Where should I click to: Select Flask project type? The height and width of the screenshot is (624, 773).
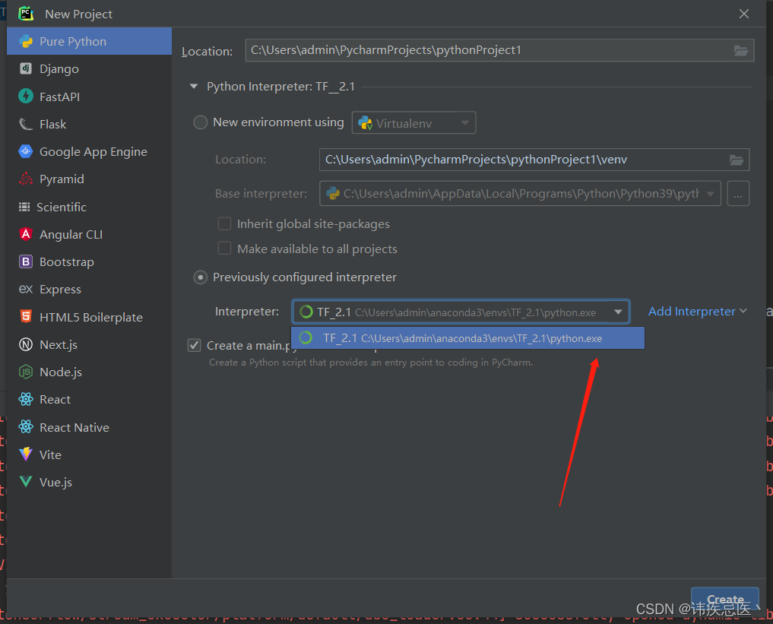click(89, 124)
